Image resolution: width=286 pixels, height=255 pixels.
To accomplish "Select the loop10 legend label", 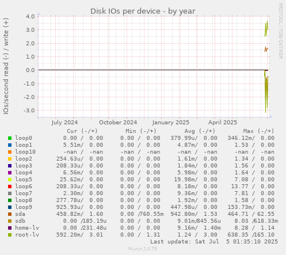I will point(25,152).
